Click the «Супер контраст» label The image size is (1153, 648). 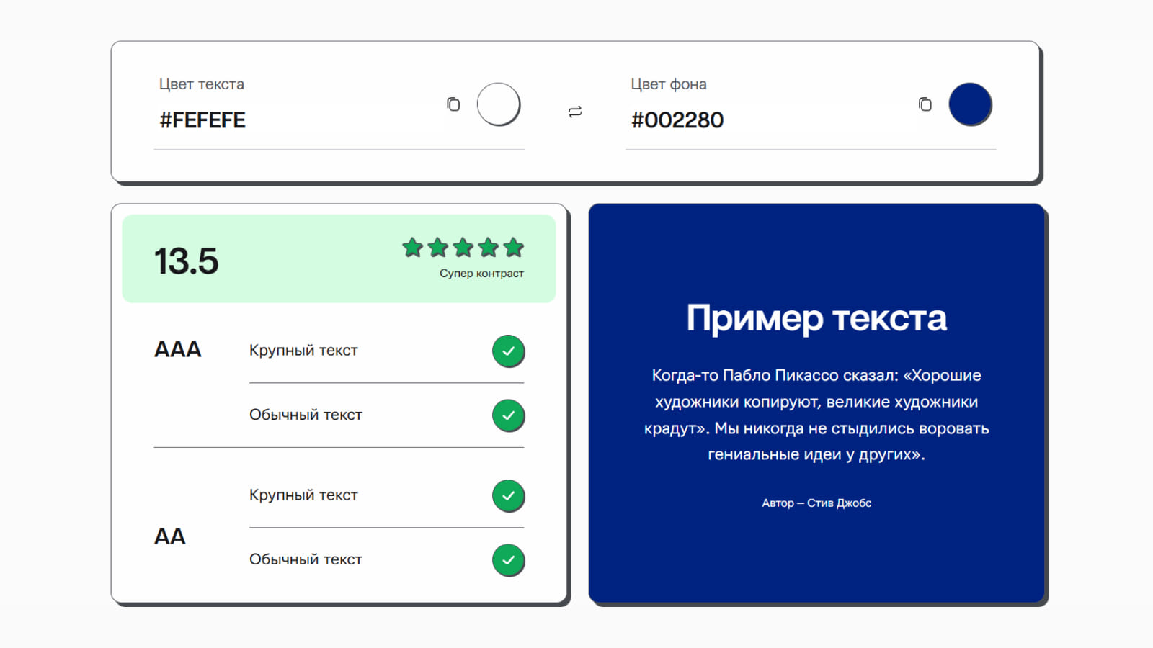coord(481,273)
